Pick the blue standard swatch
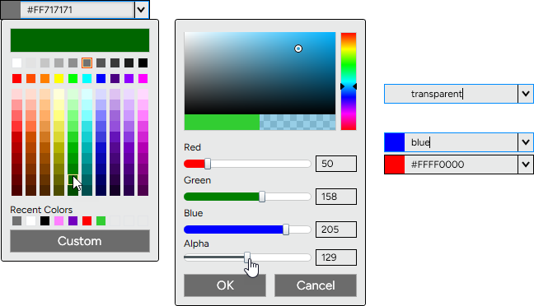 coord(101,78)
